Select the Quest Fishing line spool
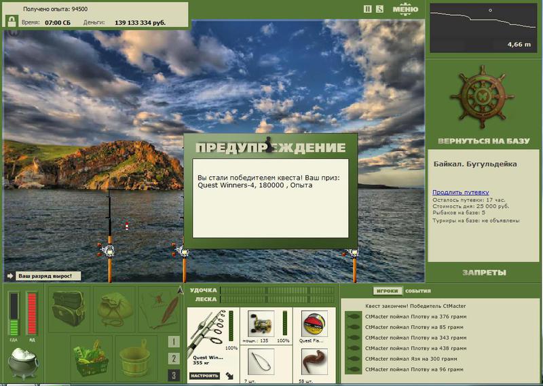 314,324
